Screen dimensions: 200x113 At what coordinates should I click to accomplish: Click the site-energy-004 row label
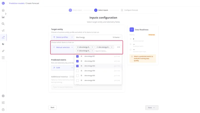[x=90, y=71]
